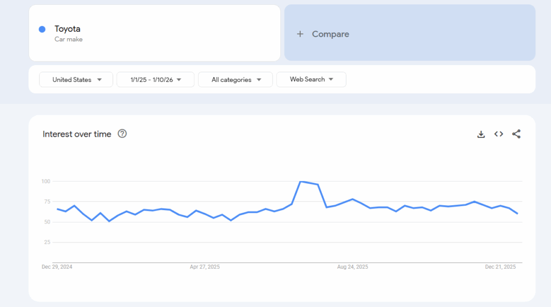Click the '100' axis label
This screenshot has width=551, height=307.
(x=46, y=182)
